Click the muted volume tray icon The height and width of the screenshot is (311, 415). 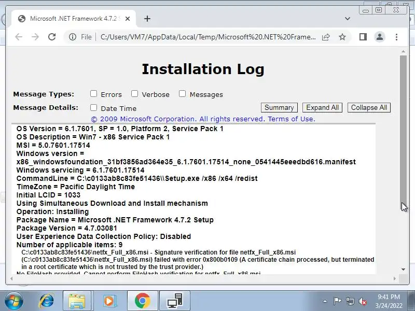pos(362,301)
